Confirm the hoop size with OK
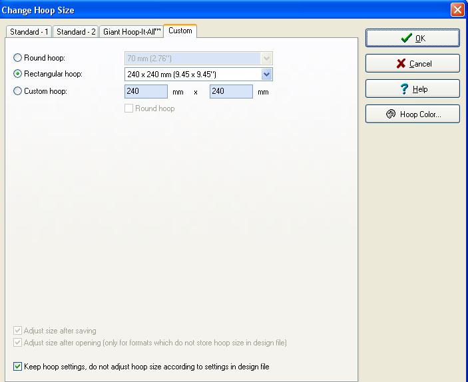 [x=413, y=38]
